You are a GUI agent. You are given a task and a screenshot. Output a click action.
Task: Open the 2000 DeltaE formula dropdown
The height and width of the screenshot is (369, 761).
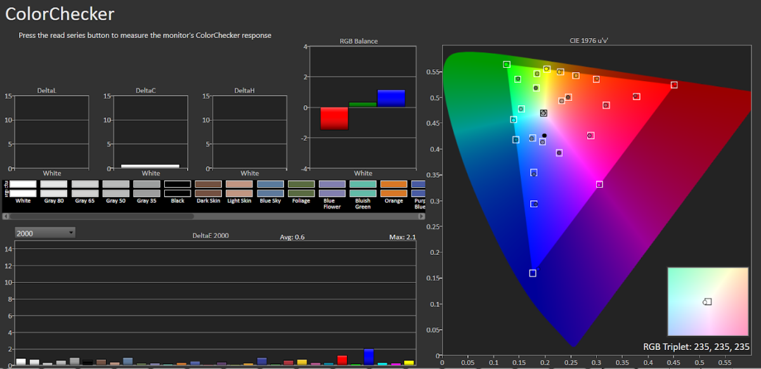pos(45,233)
